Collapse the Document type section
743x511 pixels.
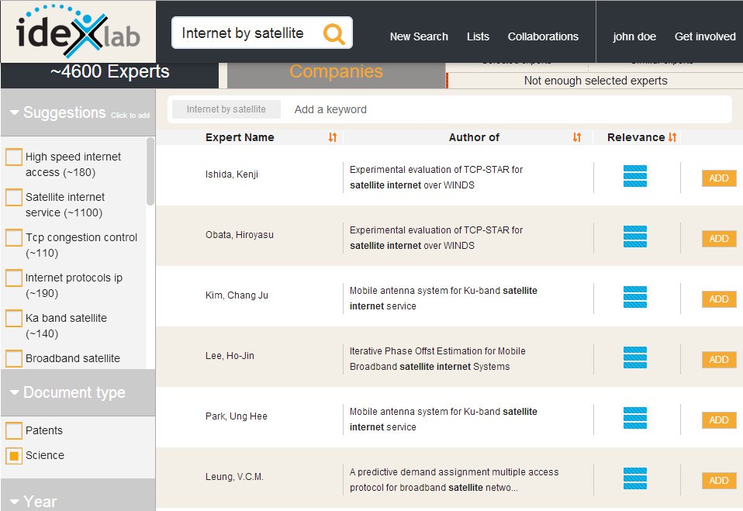pos(15,392)
